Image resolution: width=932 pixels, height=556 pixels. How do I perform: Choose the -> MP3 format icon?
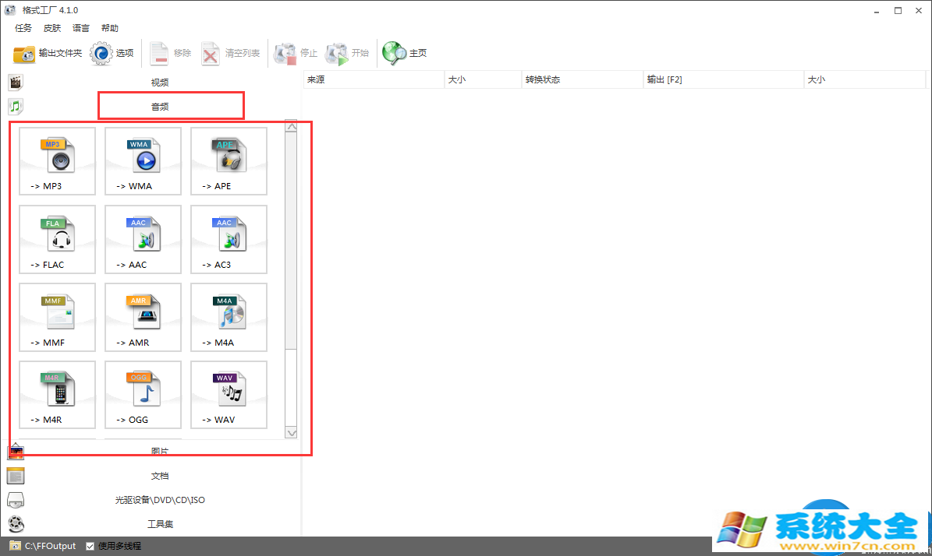[57, 161]
